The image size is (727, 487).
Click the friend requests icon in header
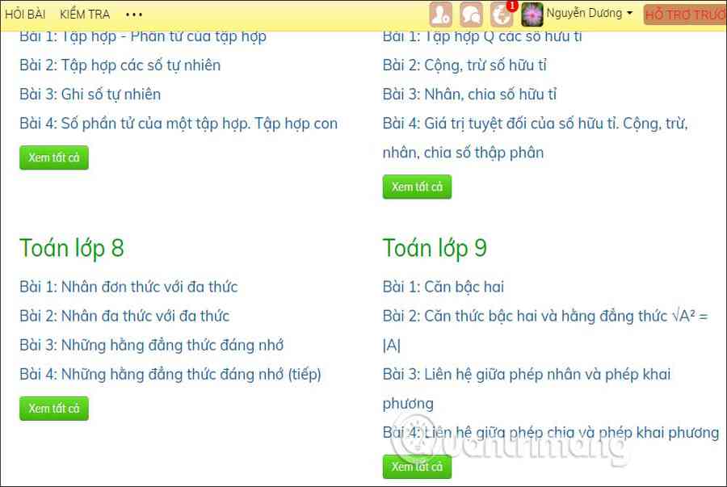click(x=441, y=15)
